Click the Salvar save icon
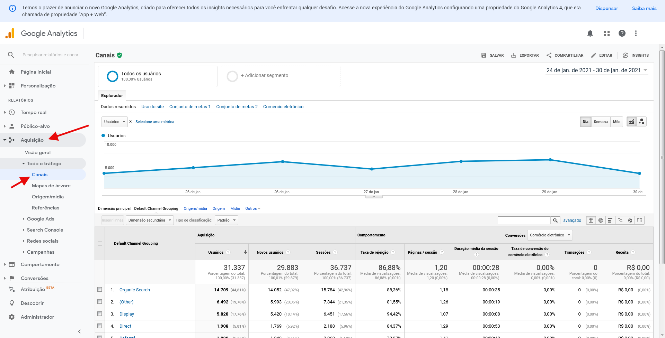Screen dimensions: 665x338 click(484, 55)
